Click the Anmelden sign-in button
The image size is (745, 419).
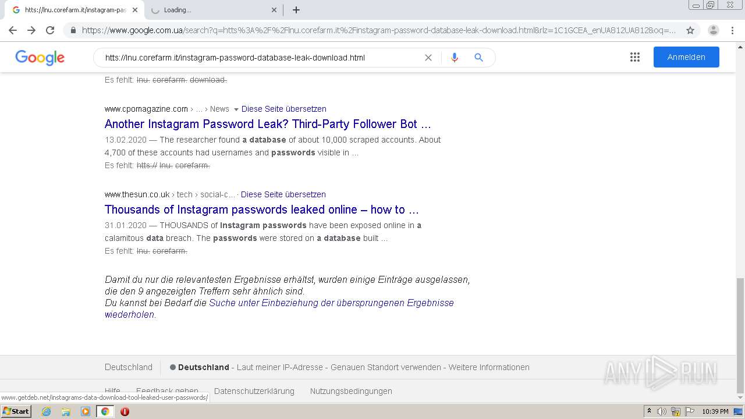pyautogui.click(x=686, y=57)
